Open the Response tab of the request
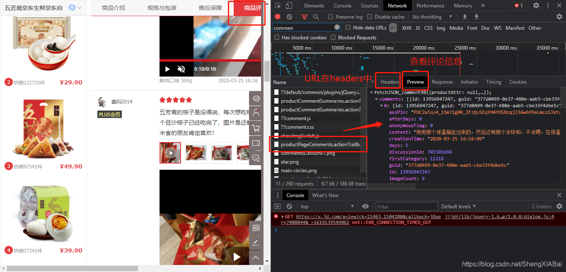566x272 pixels. tap(443, 82)
